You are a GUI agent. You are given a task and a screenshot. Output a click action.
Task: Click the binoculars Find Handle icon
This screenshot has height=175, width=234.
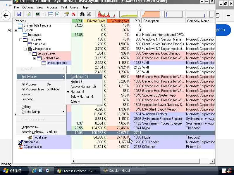82,14
